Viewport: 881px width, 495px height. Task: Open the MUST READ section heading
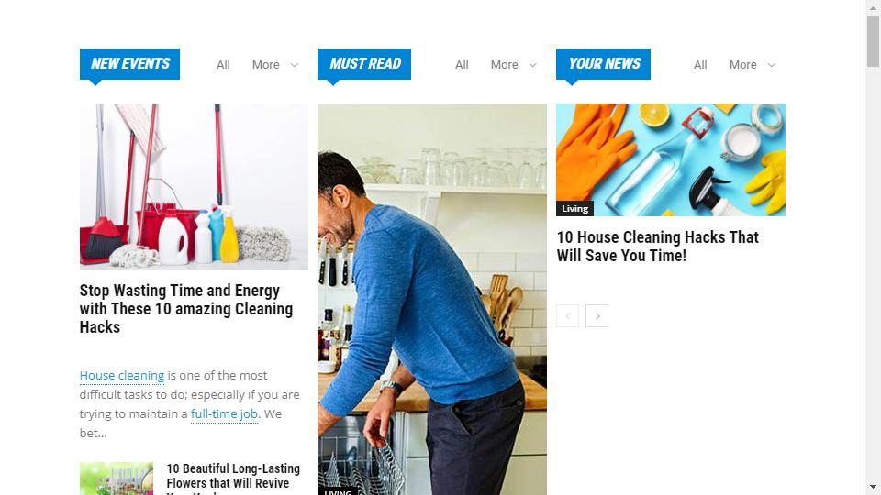click(364, 64)
